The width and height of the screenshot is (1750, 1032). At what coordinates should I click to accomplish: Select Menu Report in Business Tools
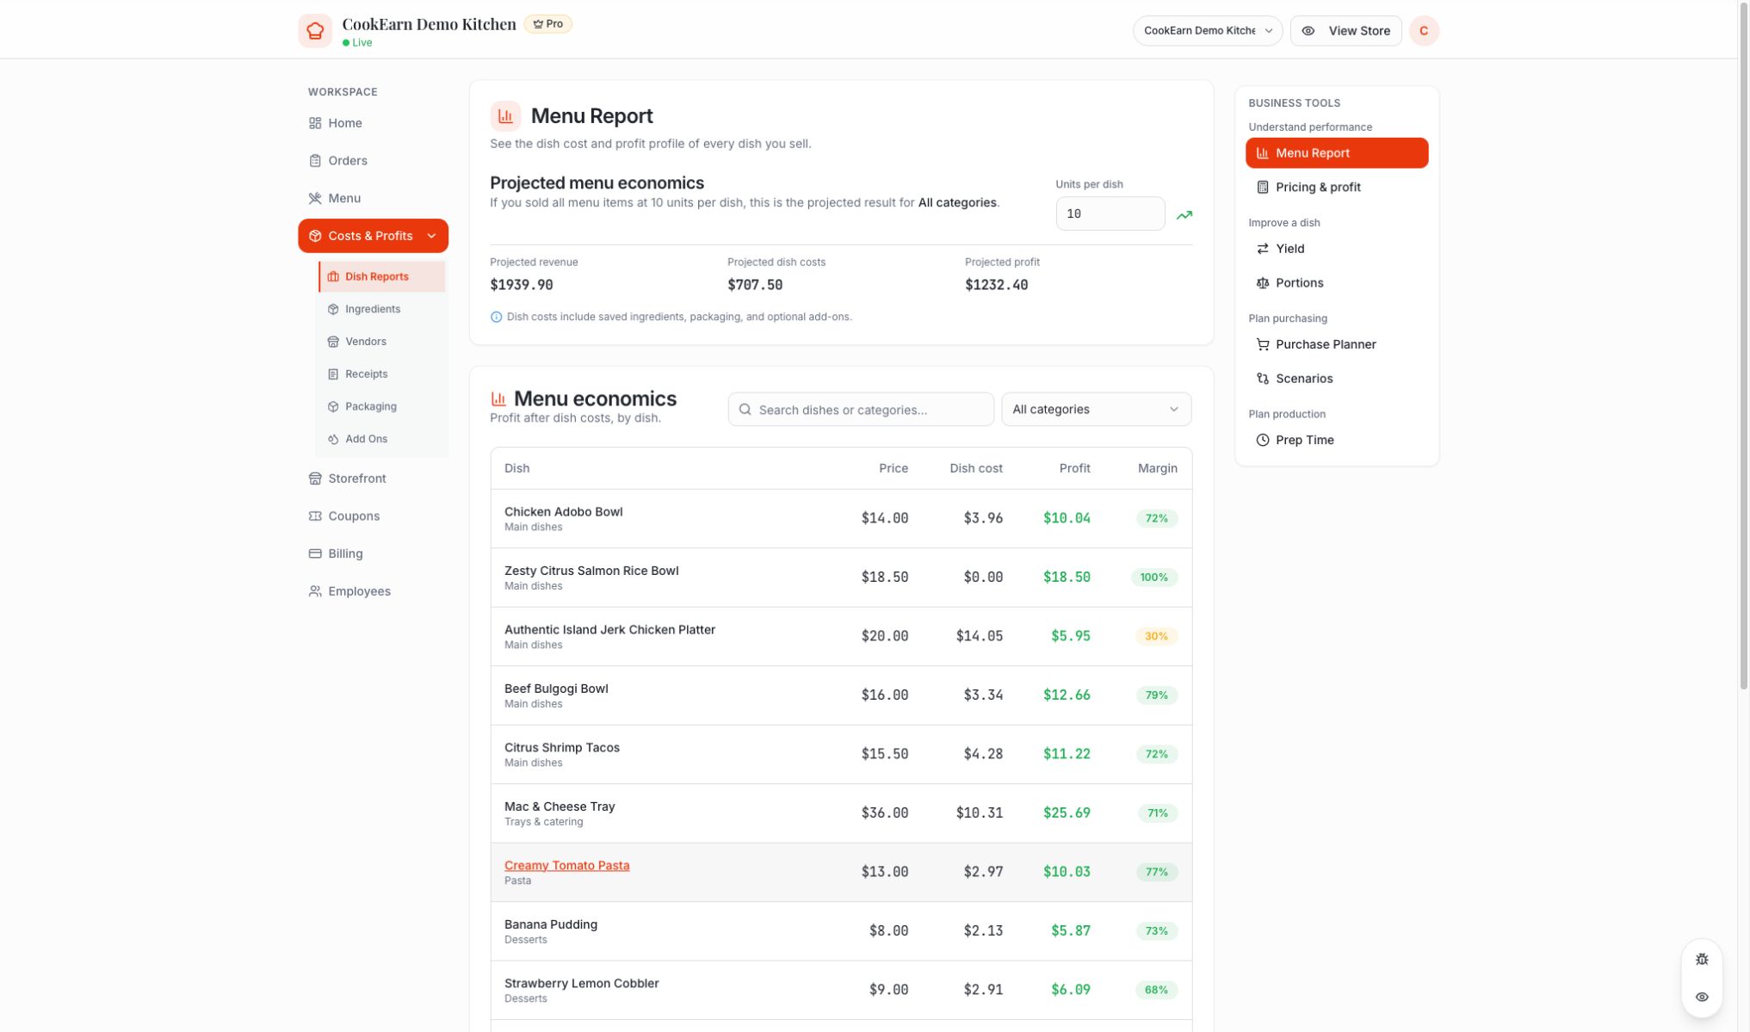1337,153
